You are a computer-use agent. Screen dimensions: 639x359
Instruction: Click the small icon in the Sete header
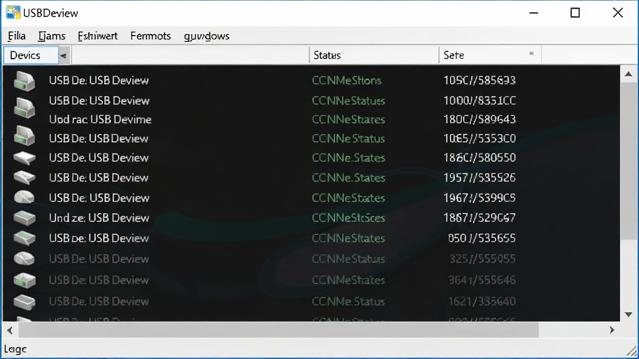(532, 54)
